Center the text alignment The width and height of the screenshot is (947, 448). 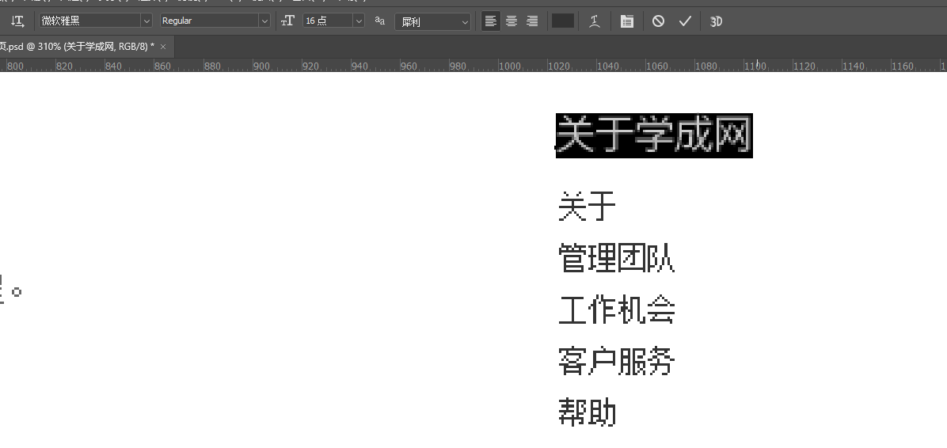click(512, 21)
